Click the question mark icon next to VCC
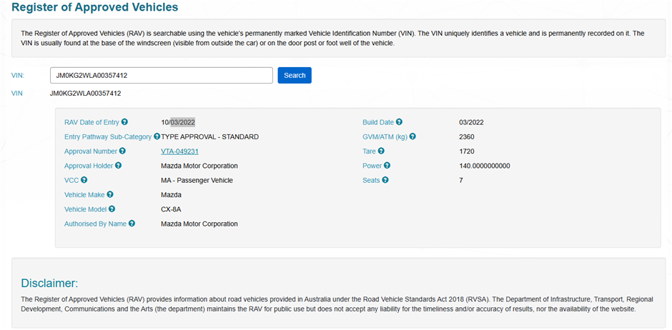 click(84, 180)
